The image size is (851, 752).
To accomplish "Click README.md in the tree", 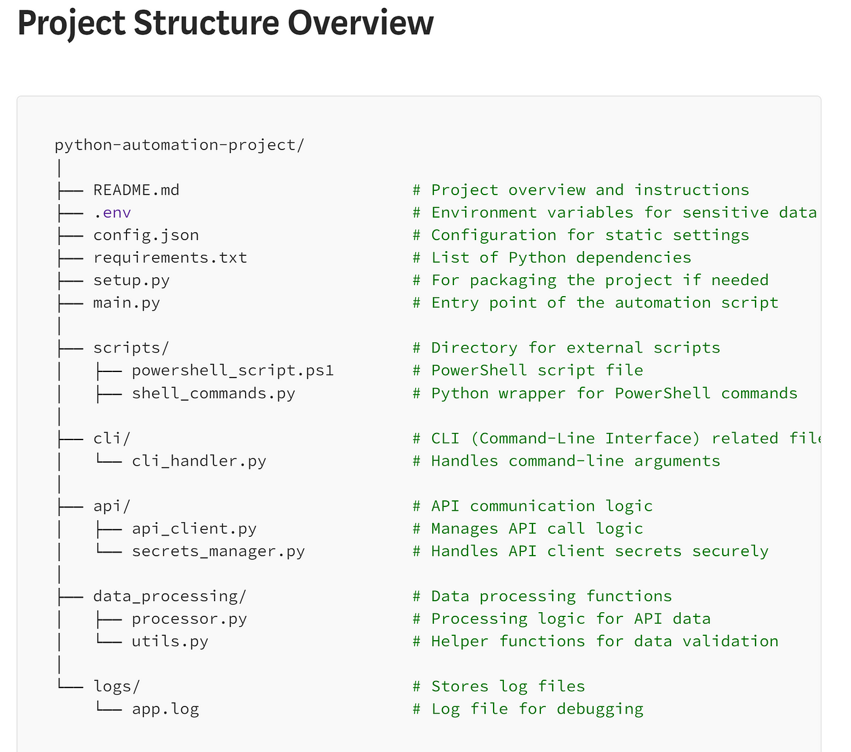I will pos(136,190).
